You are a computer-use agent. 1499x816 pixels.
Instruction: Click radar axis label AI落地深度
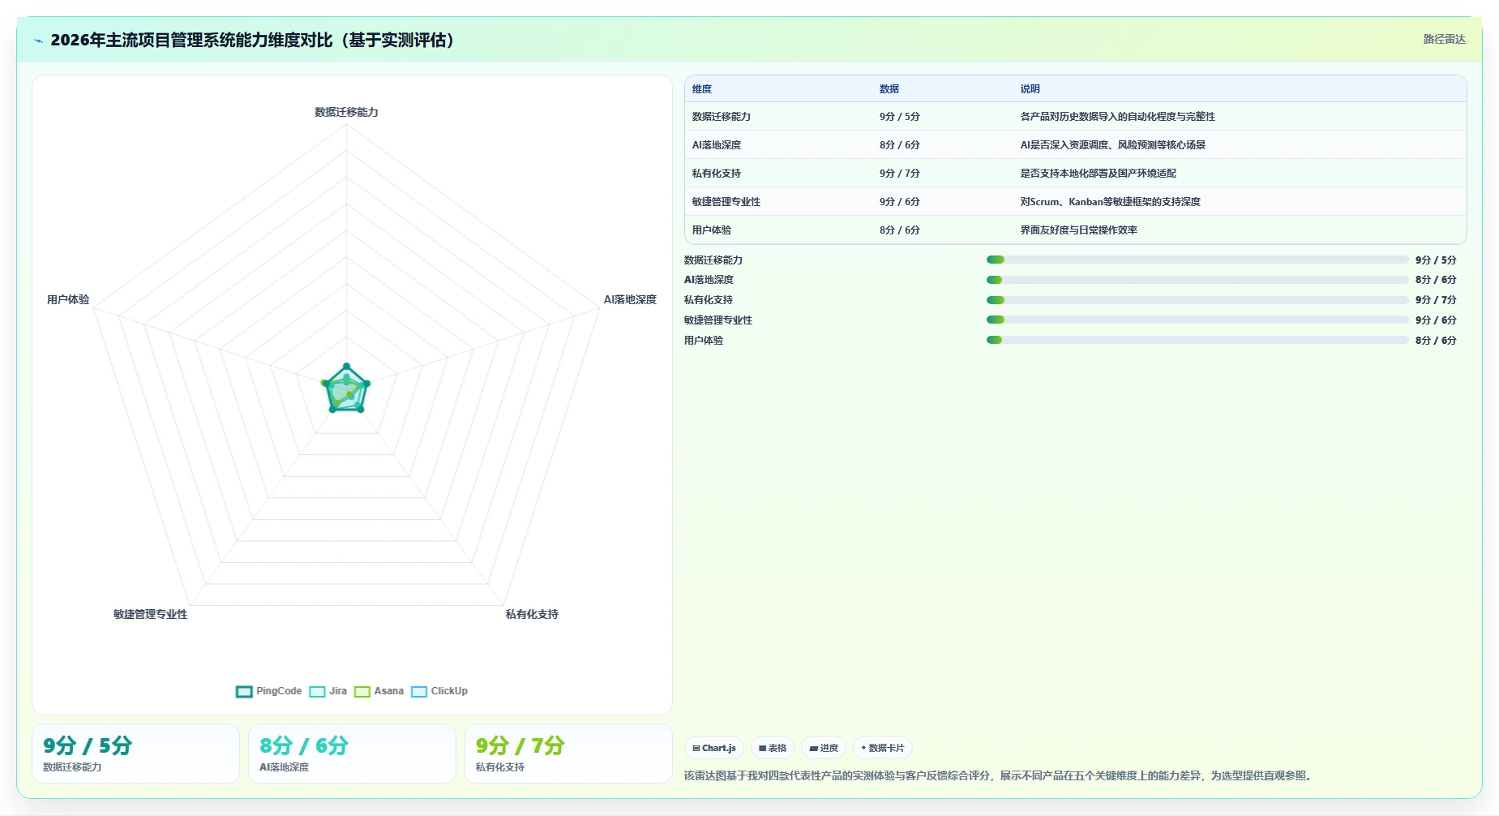click(x=630, y=299)
